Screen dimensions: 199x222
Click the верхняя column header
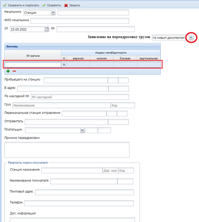coord(78,58)
